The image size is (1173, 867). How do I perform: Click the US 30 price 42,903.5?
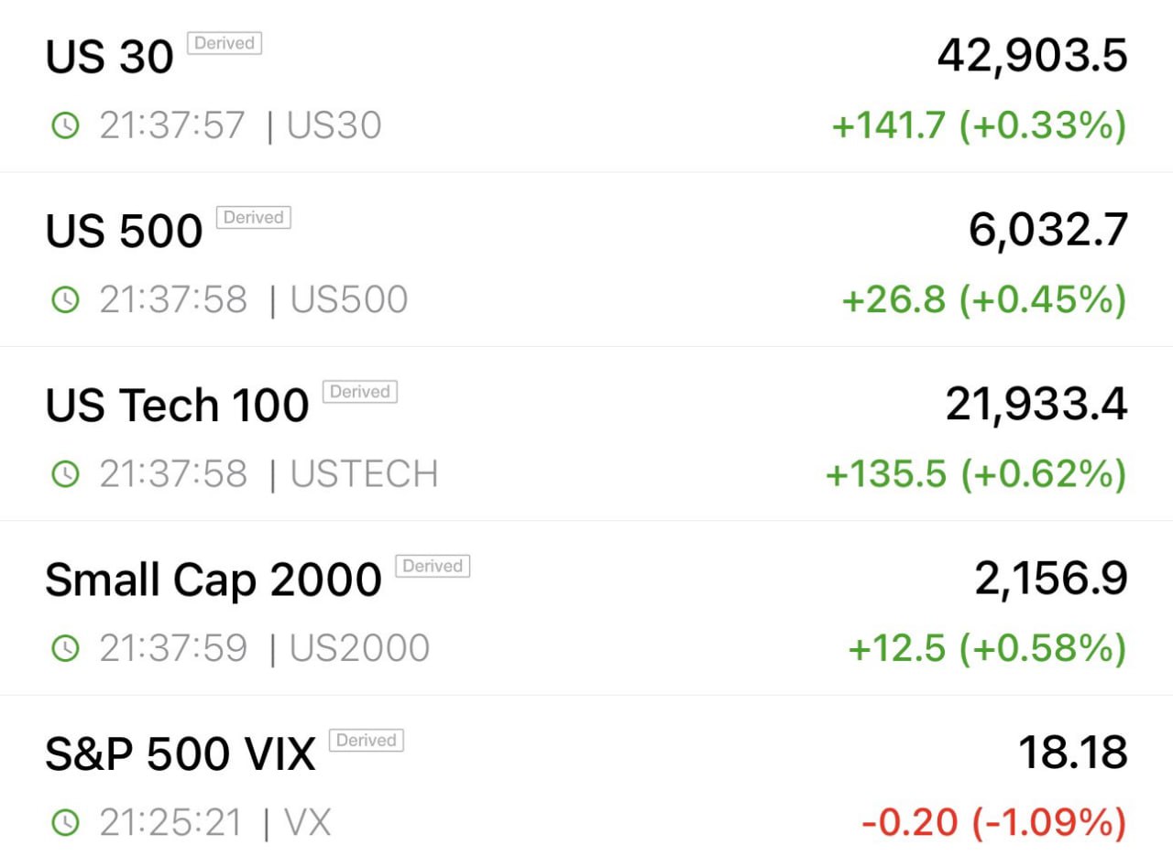1032,57
